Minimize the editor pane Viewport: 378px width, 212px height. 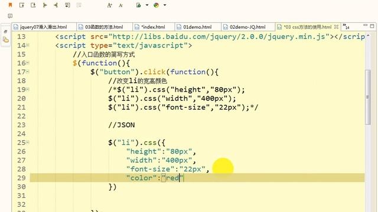(x=365, y=25)
